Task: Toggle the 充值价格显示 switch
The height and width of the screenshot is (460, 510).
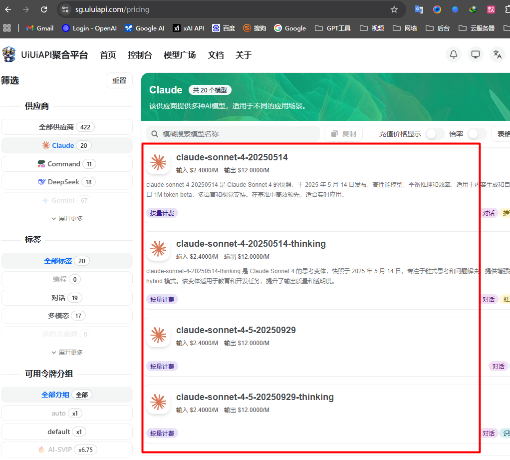Action: tap(434, 134)
